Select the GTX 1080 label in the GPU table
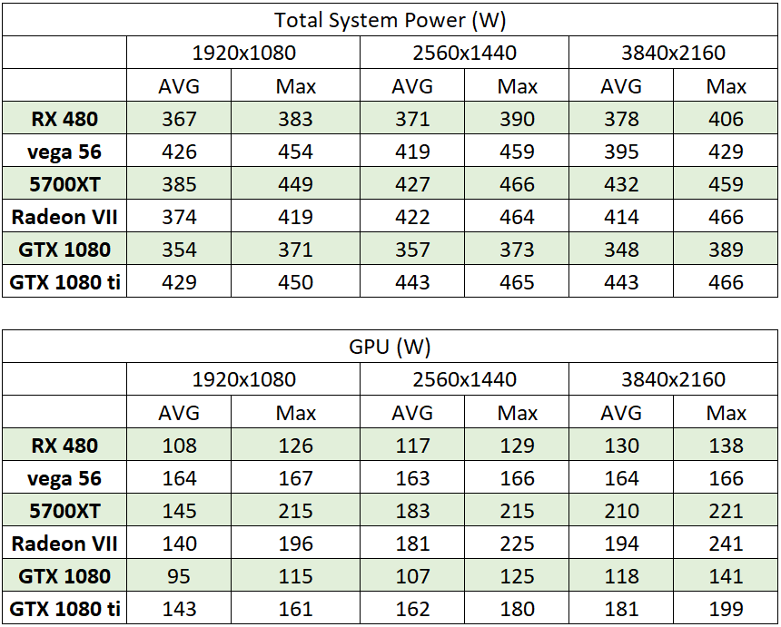 (64, 576)
